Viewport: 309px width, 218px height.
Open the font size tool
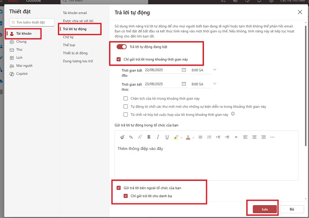131,137
